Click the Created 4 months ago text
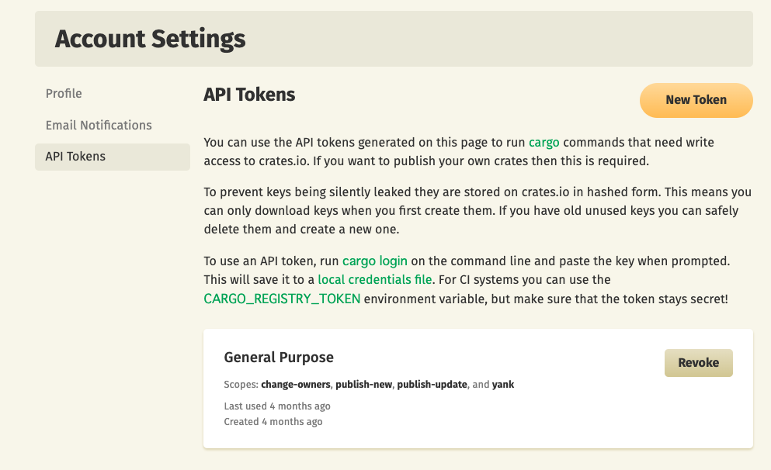Image resolution: width=771 pixels, height=470 pixels. tap(273, 422)
